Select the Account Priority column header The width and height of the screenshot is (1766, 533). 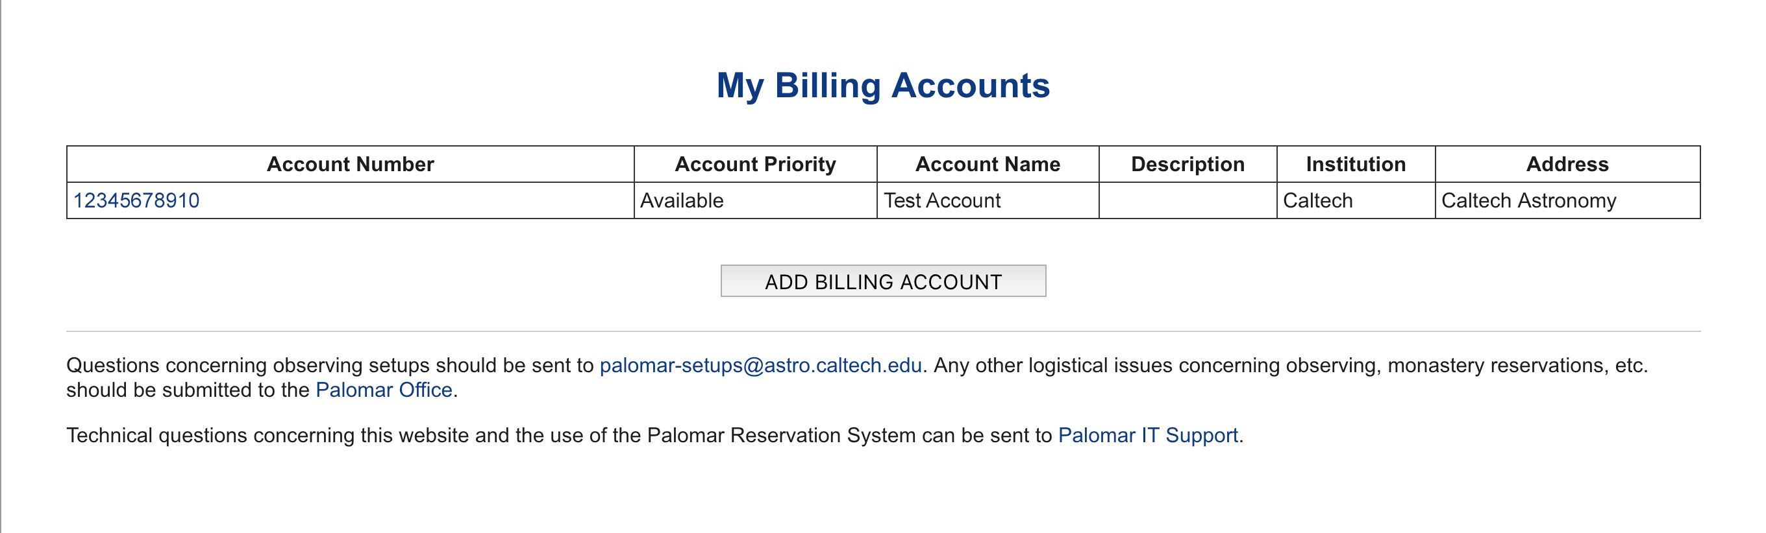(x=756, y=165)
